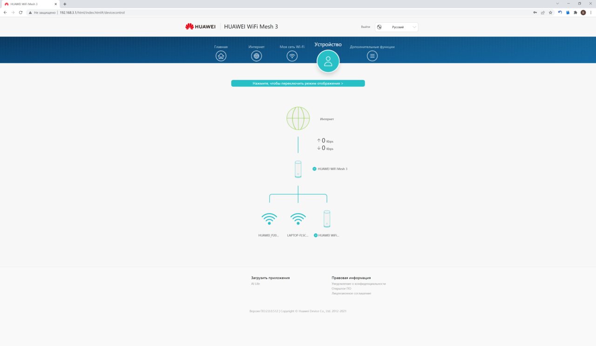Select the secondary HUAWEI WiFi mesh node icon
Viewport: 596px width, 346px height.
point(327,219)
